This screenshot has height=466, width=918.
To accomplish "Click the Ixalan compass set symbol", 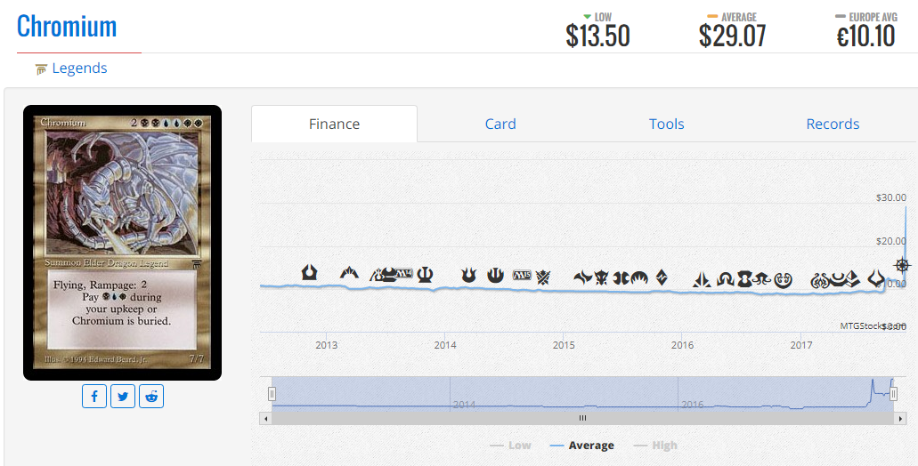I will 902,265.
